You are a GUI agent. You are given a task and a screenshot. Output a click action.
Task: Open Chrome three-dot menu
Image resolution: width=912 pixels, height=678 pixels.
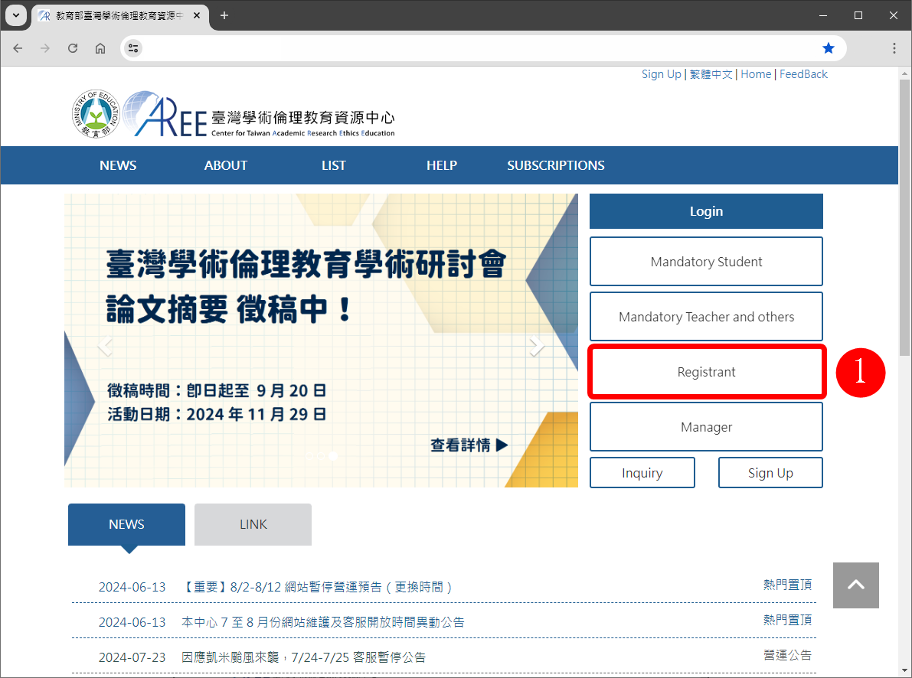pos(894,48)
